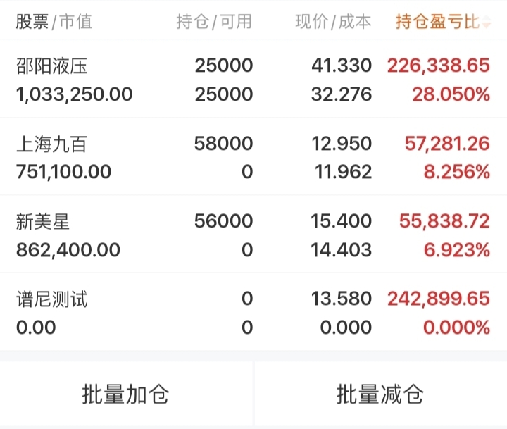Image resolution: width=507 pixels, height=429 pixels.
Task: Open the 上海九百 stock row
Action: point(254,157)
